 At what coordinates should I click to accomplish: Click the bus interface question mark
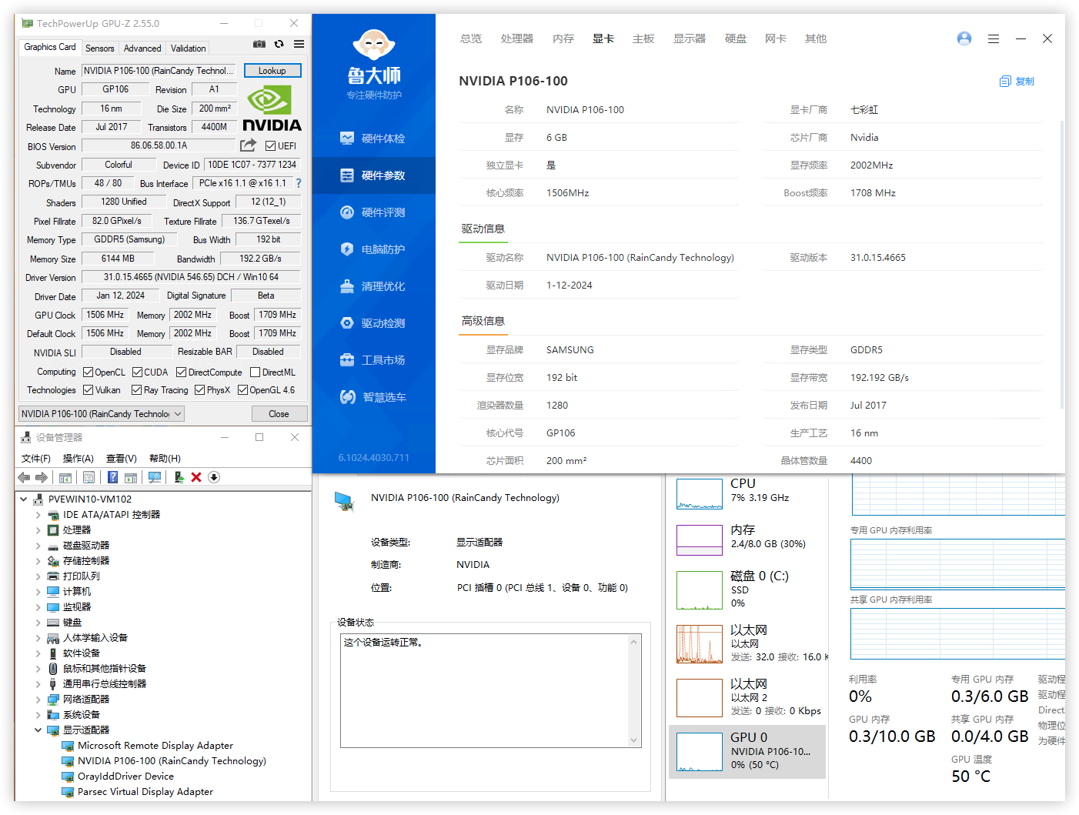tap(299, 183)
